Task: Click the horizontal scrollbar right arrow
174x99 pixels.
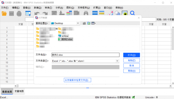Action: (170, 86)
